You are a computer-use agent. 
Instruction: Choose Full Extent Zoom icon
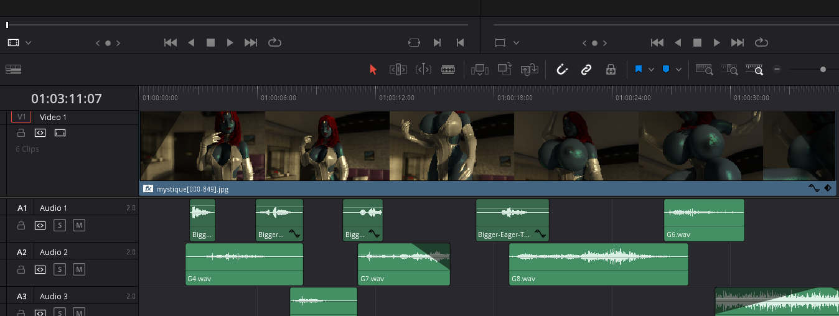[705, 70]
